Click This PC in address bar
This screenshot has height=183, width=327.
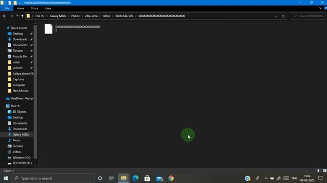click(x=40, y=16)
